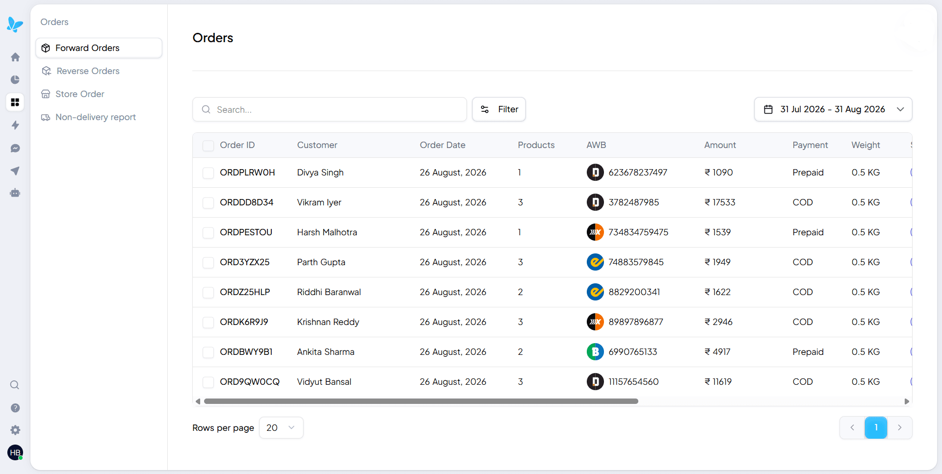Click the butterfly app logo
The height and width of the screenshot is (474, 942).
[15, 24]
